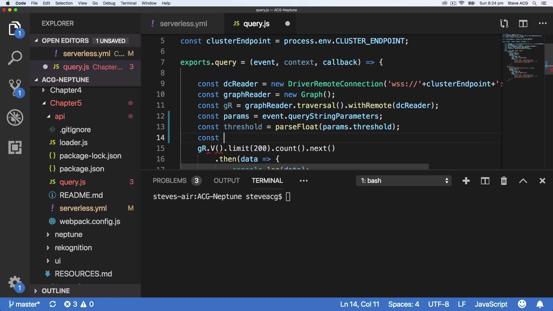
Task: Split the terminal panel
Action: (485, 181)
